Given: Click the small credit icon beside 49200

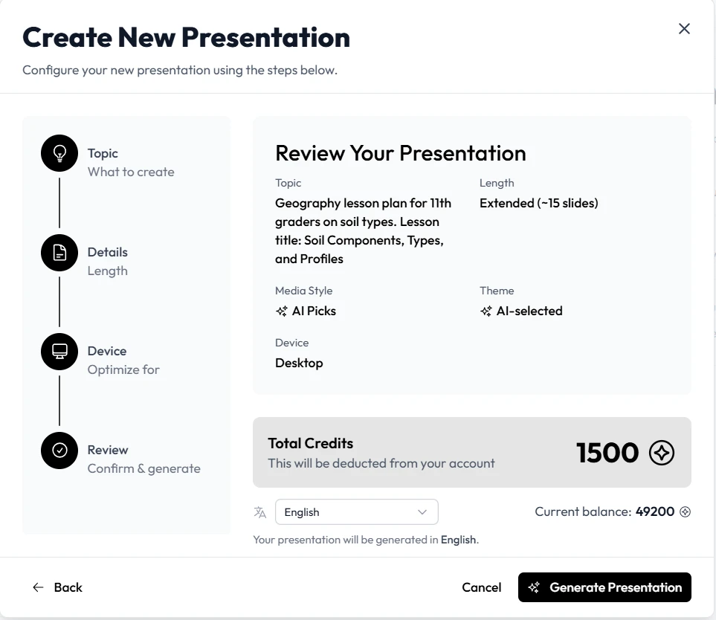Looking at the screenshot, I should pos(685,511).
